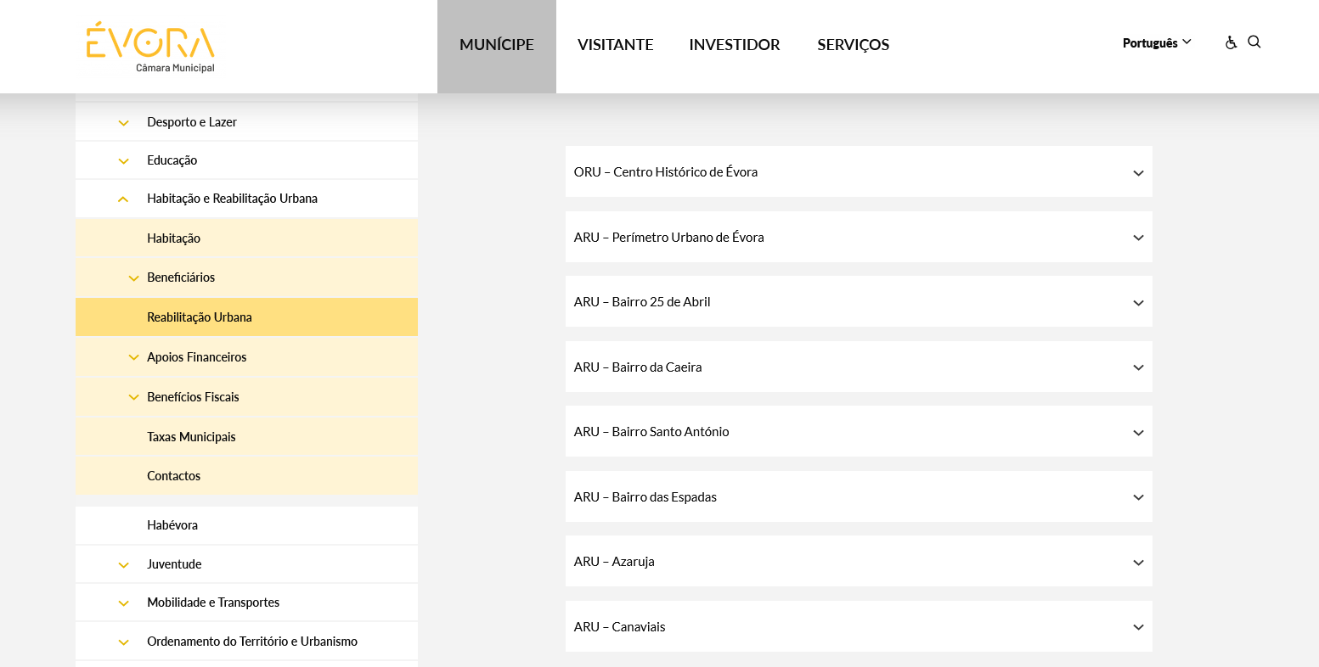
Task: Collapse Habitação e Reabilitação Urbana chevron
Action: [123, 199]
